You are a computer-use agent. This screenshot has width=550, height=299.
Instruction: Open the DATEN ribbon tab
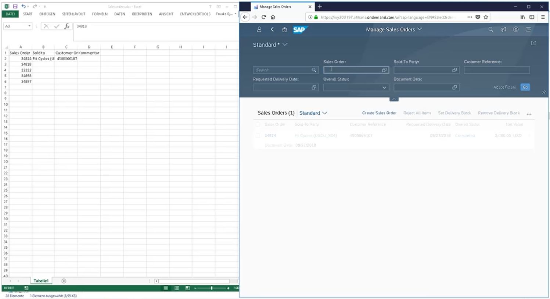point(120,14)
